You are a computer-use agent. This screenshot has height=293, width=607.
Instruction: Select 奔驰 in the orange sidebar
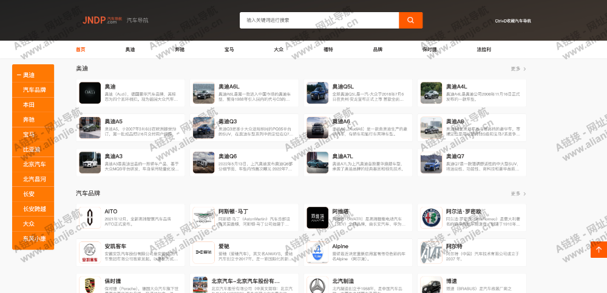pos(29,120)
